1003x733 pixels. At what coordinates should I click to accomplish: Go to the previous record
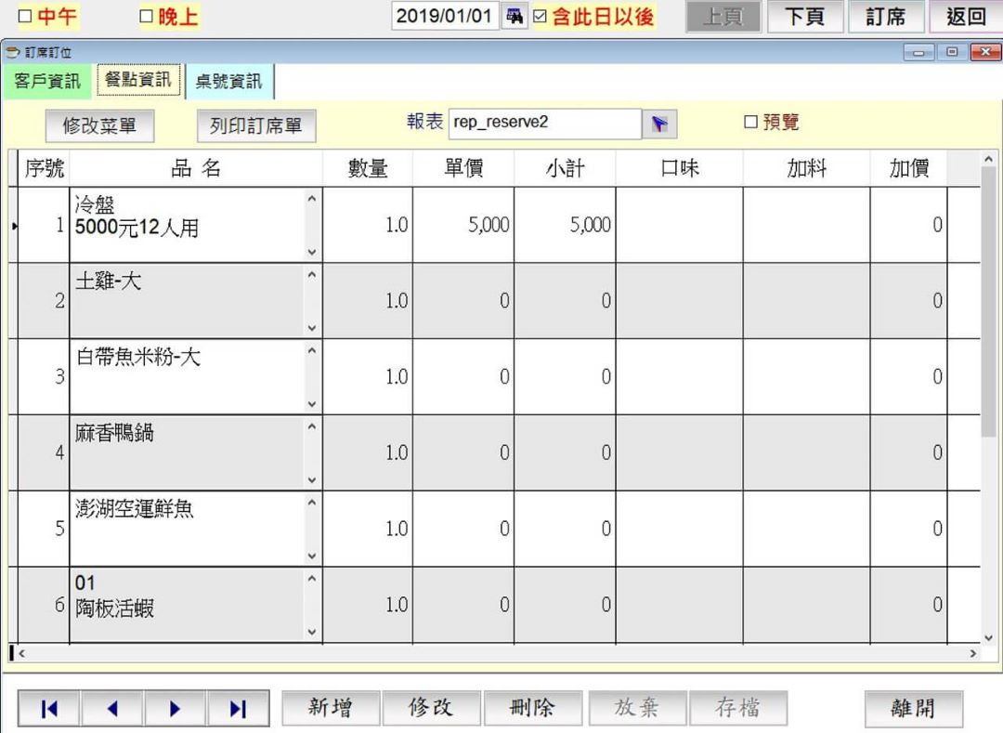coord(112,708)
